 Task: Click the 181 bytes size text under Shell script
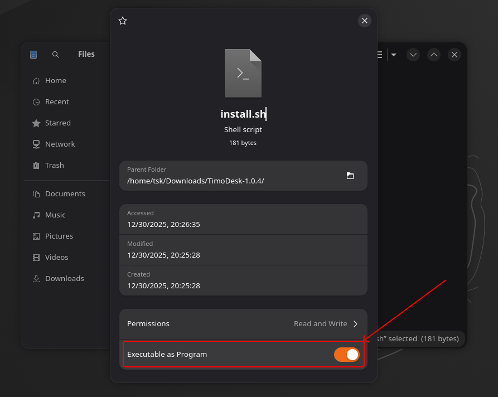[x=243, y=143]
